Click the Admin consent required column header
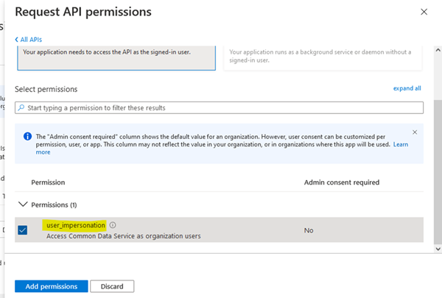442x298 pixels. (341, 182)
